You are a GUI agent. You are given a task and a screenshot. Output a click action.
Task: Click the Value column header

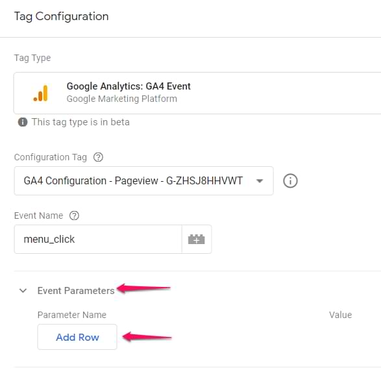340,315
